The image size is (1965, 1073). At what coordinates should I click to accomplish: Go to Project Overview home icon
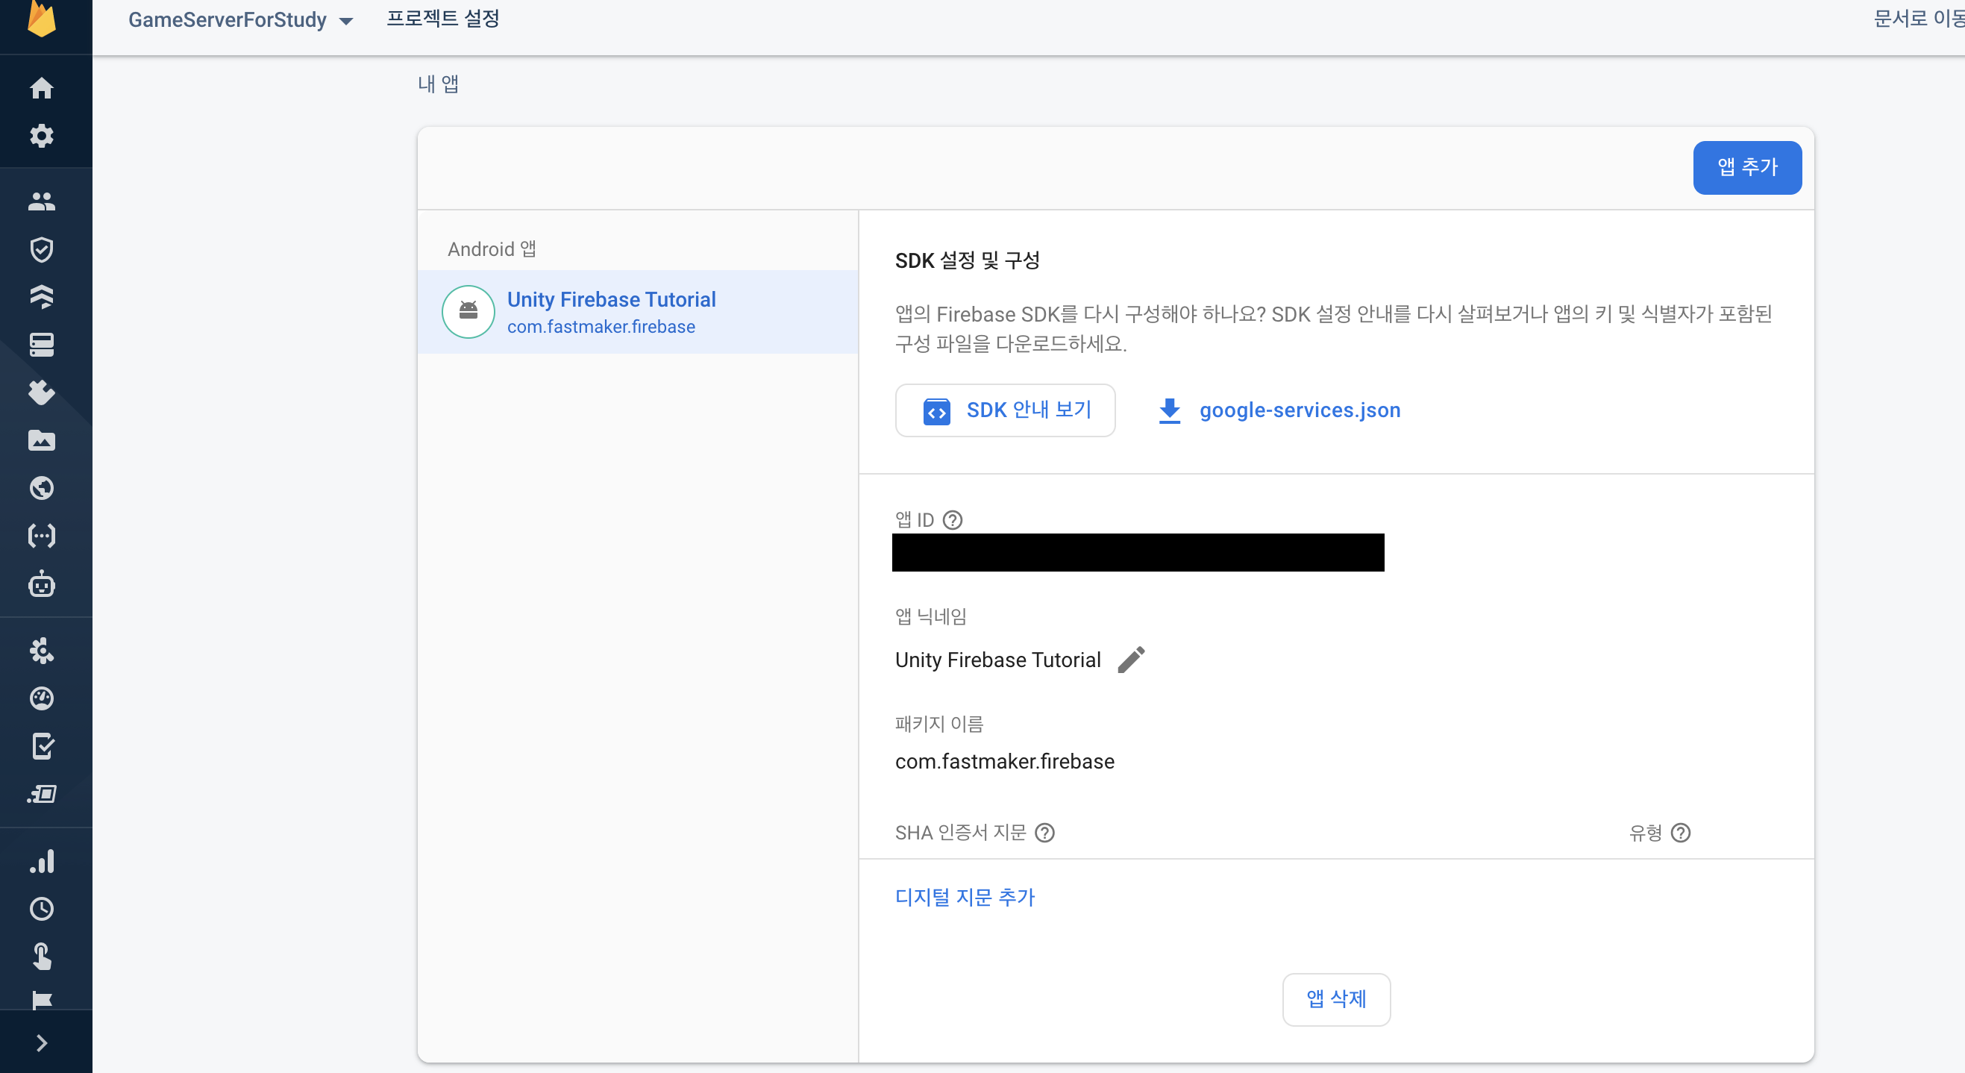(41, 88)
